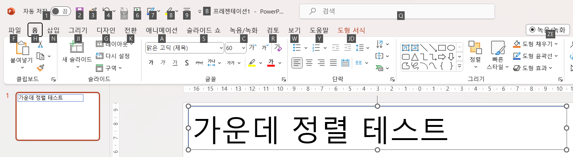Image resolution: width=573 pixels, height=157 pixels.
Task: Toggle strikethrough formatting
Action: coord(199,62)
